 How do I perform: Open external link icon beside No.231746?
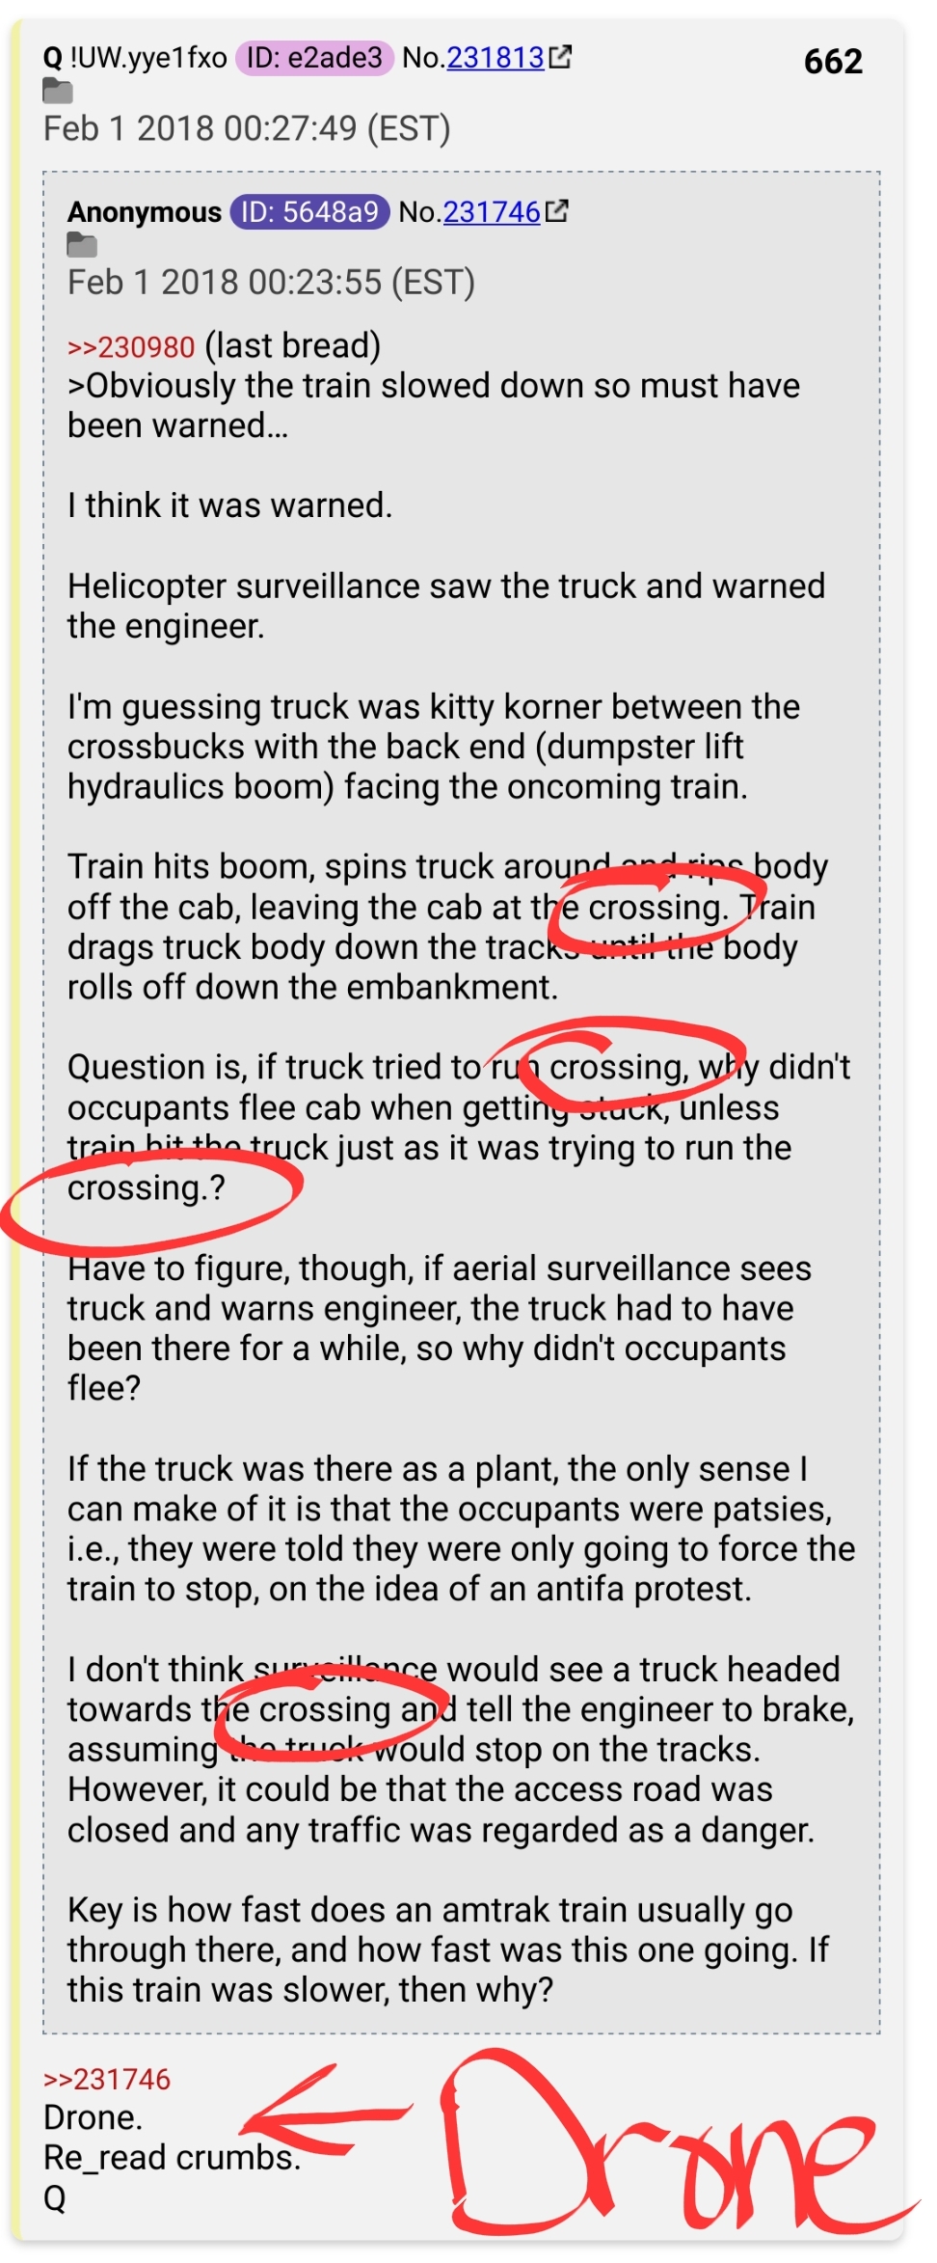[556, 211]
